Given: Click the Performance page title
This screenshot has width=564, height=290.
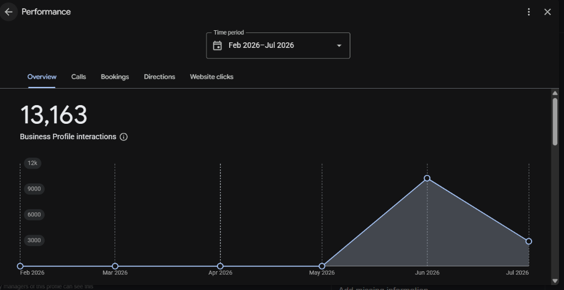Looking at the screenshot, I should (x=46, y=12).
